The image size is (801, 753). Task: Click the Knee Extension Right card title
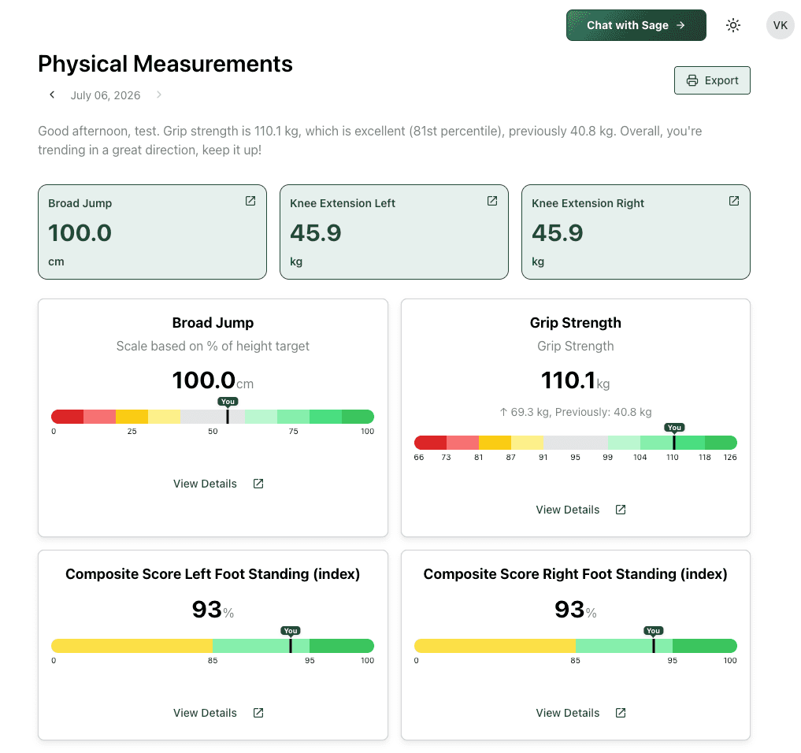point(588,203)
